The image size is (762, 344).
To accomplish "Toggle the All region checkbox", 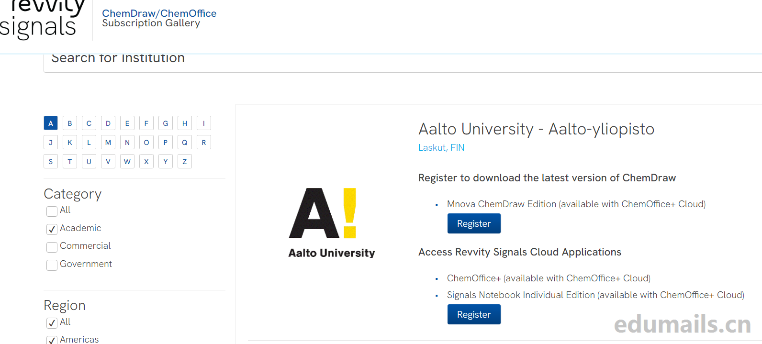I will coord(52,323).
